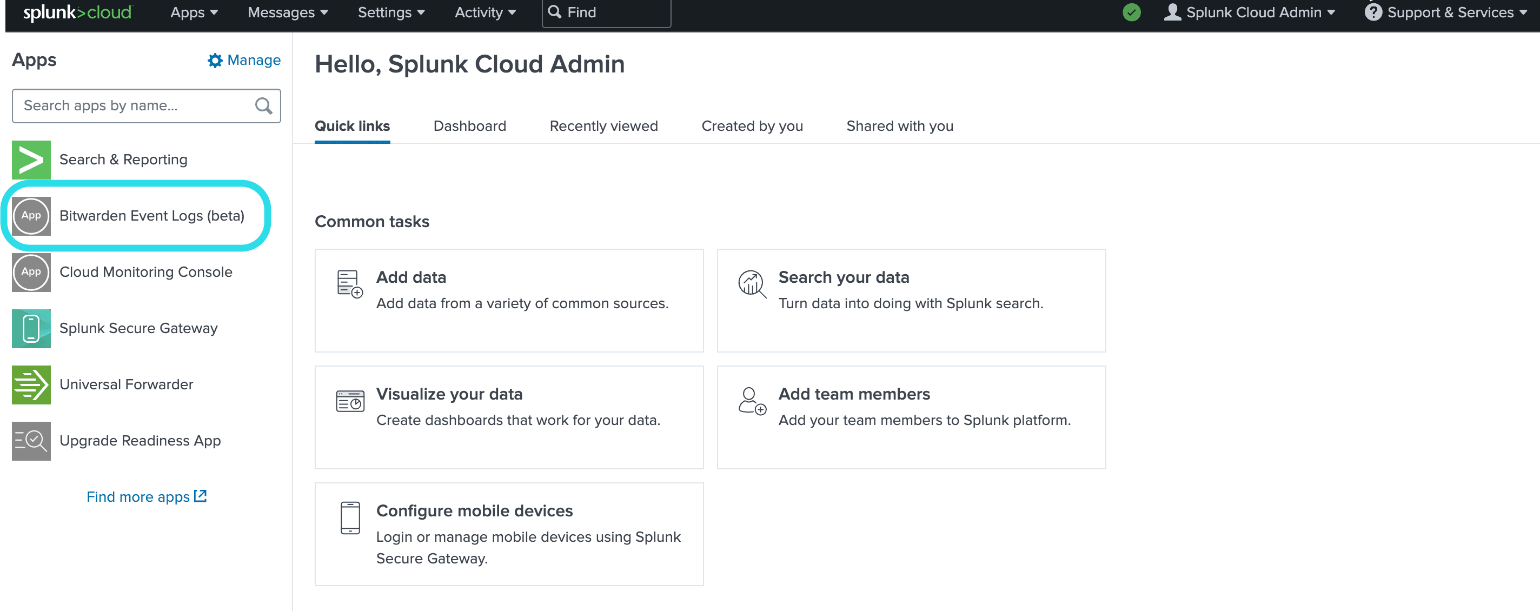Switch to the Recently viewed tab
This screenshot has width=1540, height=611.
603,125
